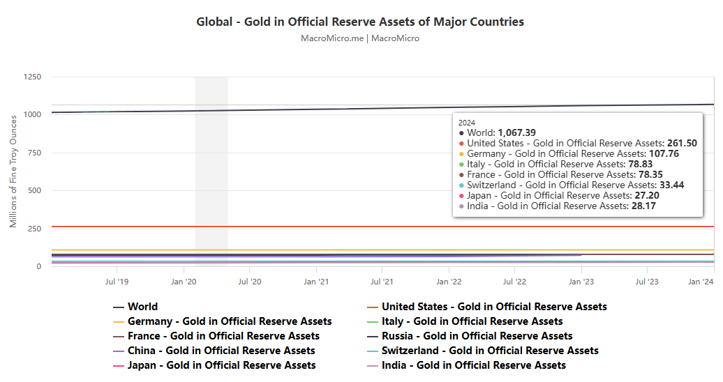The image size is (723, 382).
Task: Click the Italy legend entry
Action: point(472,321)
